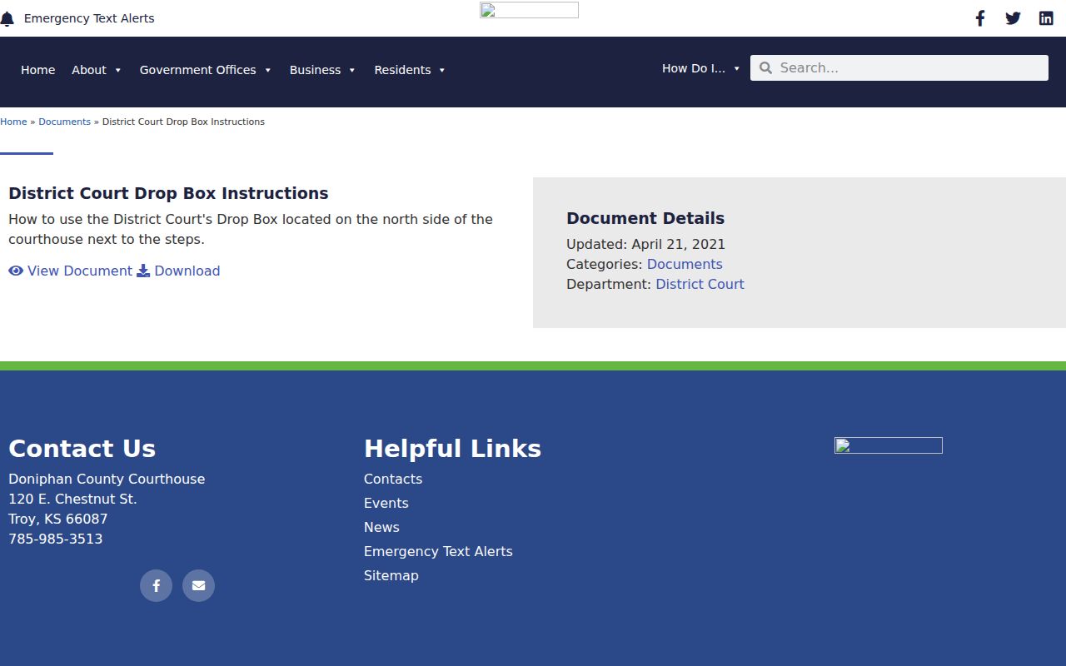This screenshot has width=1066, height=666.
Task: Click the Documents breadcrumb link
Action: point(64,122)
